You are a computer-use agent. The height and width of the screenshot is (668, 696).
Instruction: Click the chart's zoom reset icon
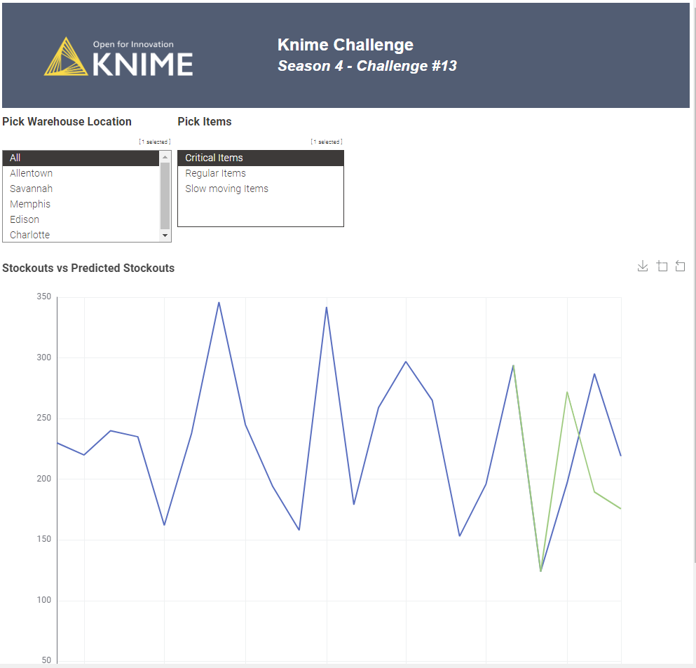pyautogui.click(x=680, y=266)
